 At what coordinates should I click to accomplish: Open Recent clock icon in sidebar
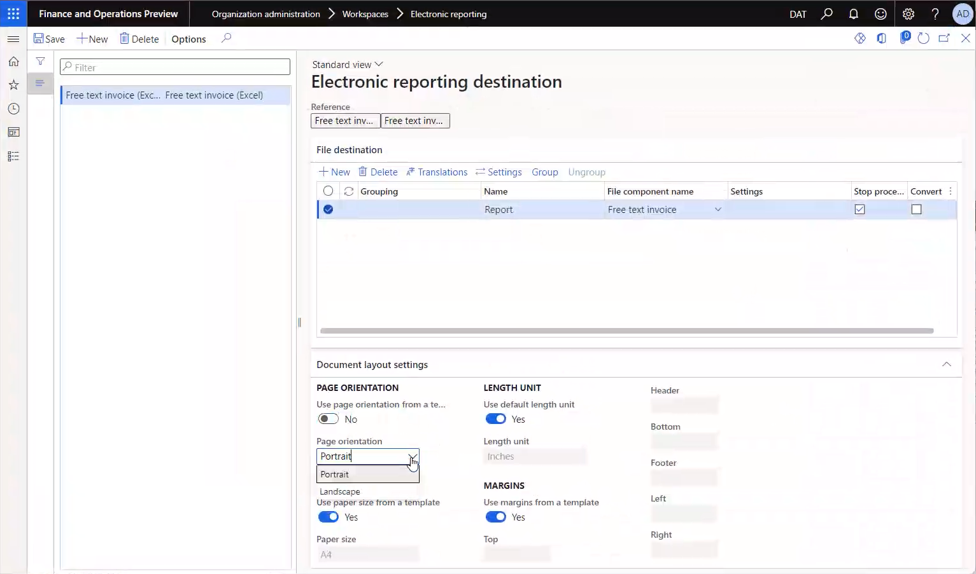[x=13, y=109]
